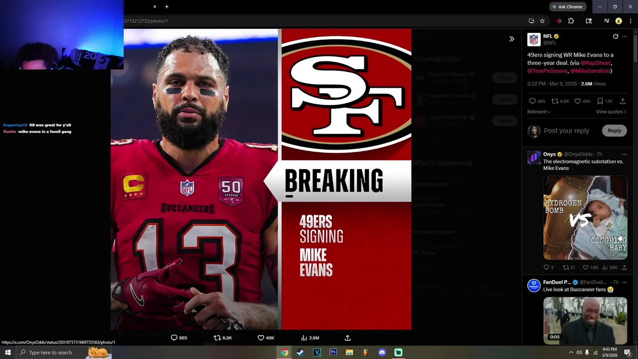Click the Onyx account name
The width and height of the screenshot is (638, 359).
click(549, 154)
